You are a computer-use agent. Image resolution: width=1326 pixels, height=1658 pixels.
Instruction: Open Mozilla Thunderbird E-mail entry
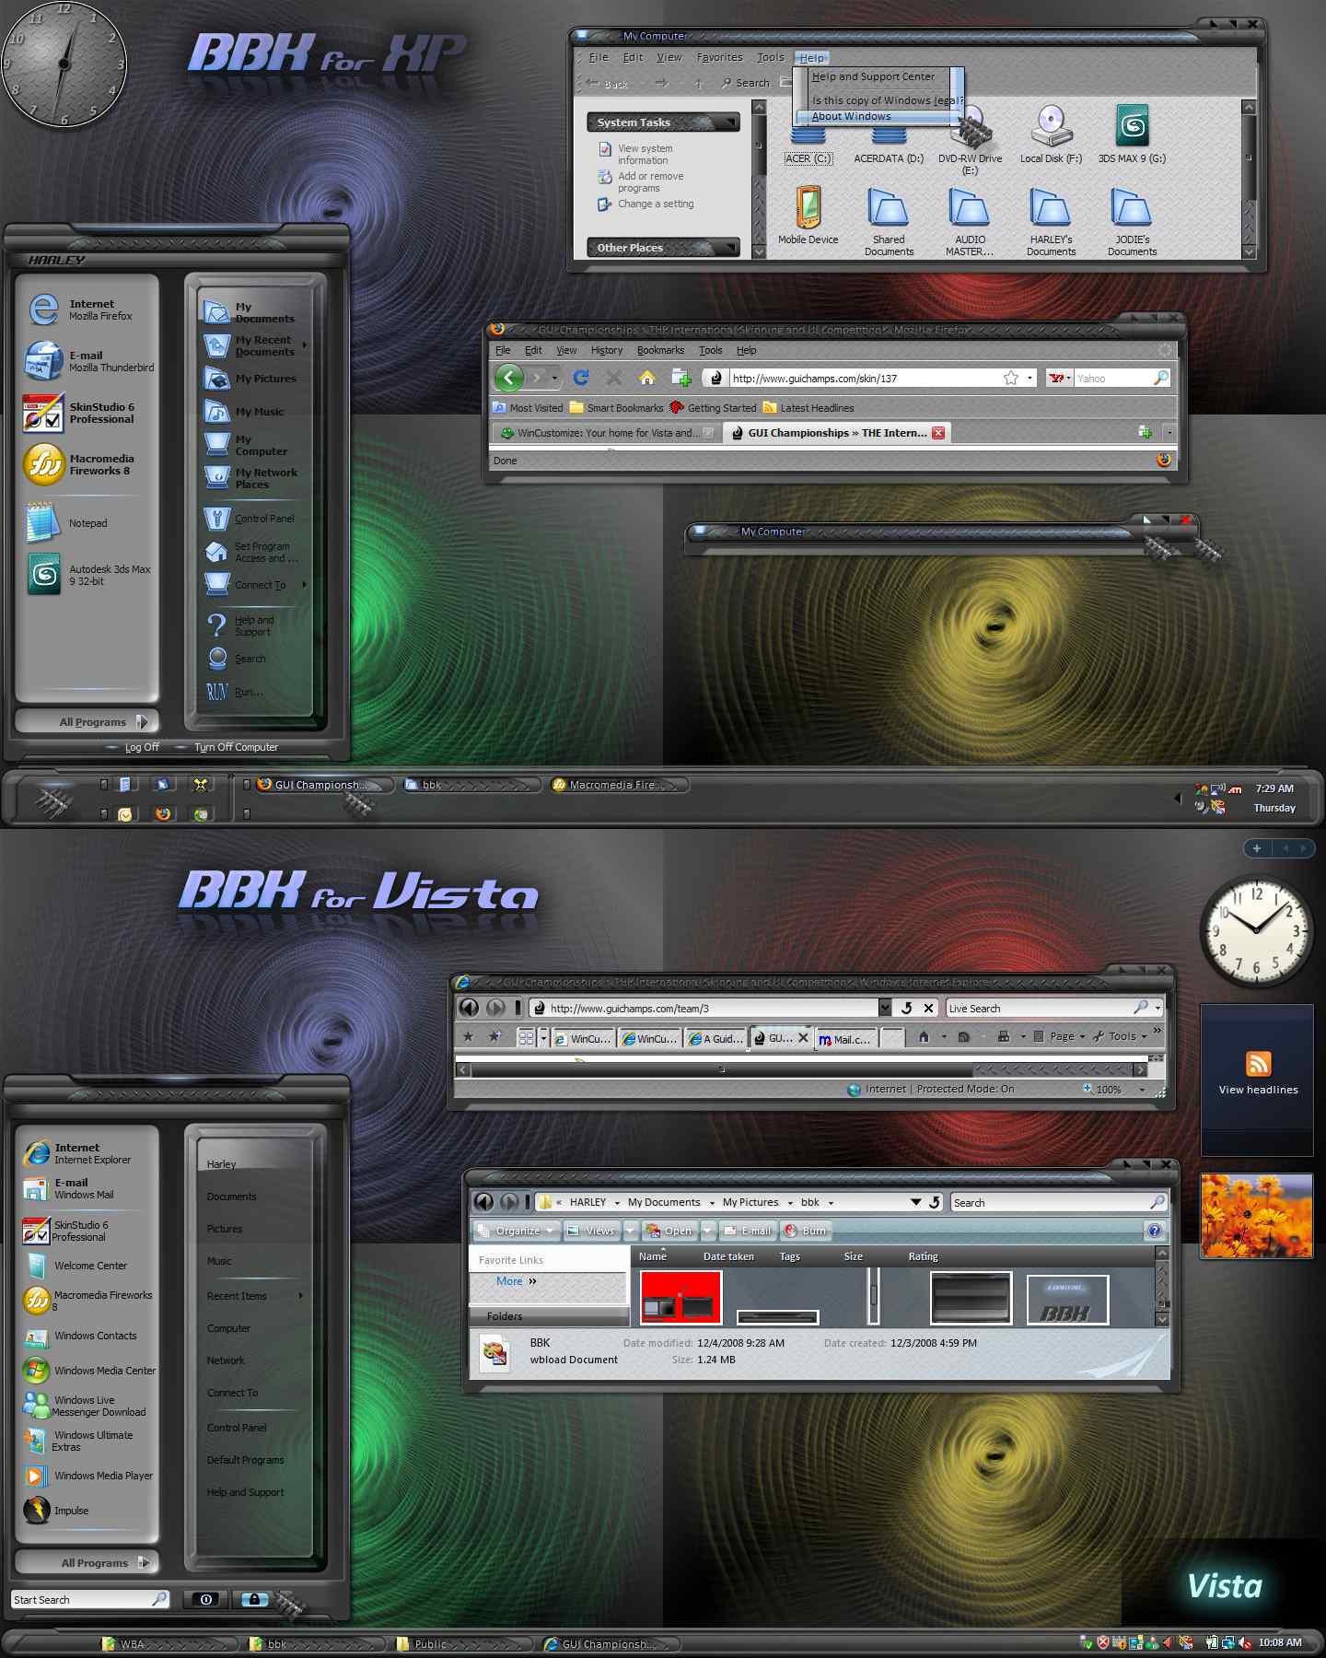(87, 361)
